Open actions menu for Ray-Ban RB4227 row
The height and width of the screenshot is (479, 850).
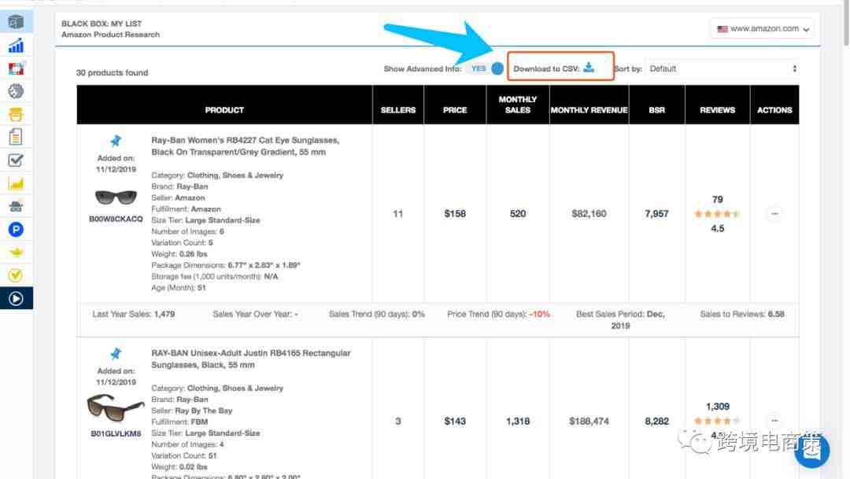[774, 213]
